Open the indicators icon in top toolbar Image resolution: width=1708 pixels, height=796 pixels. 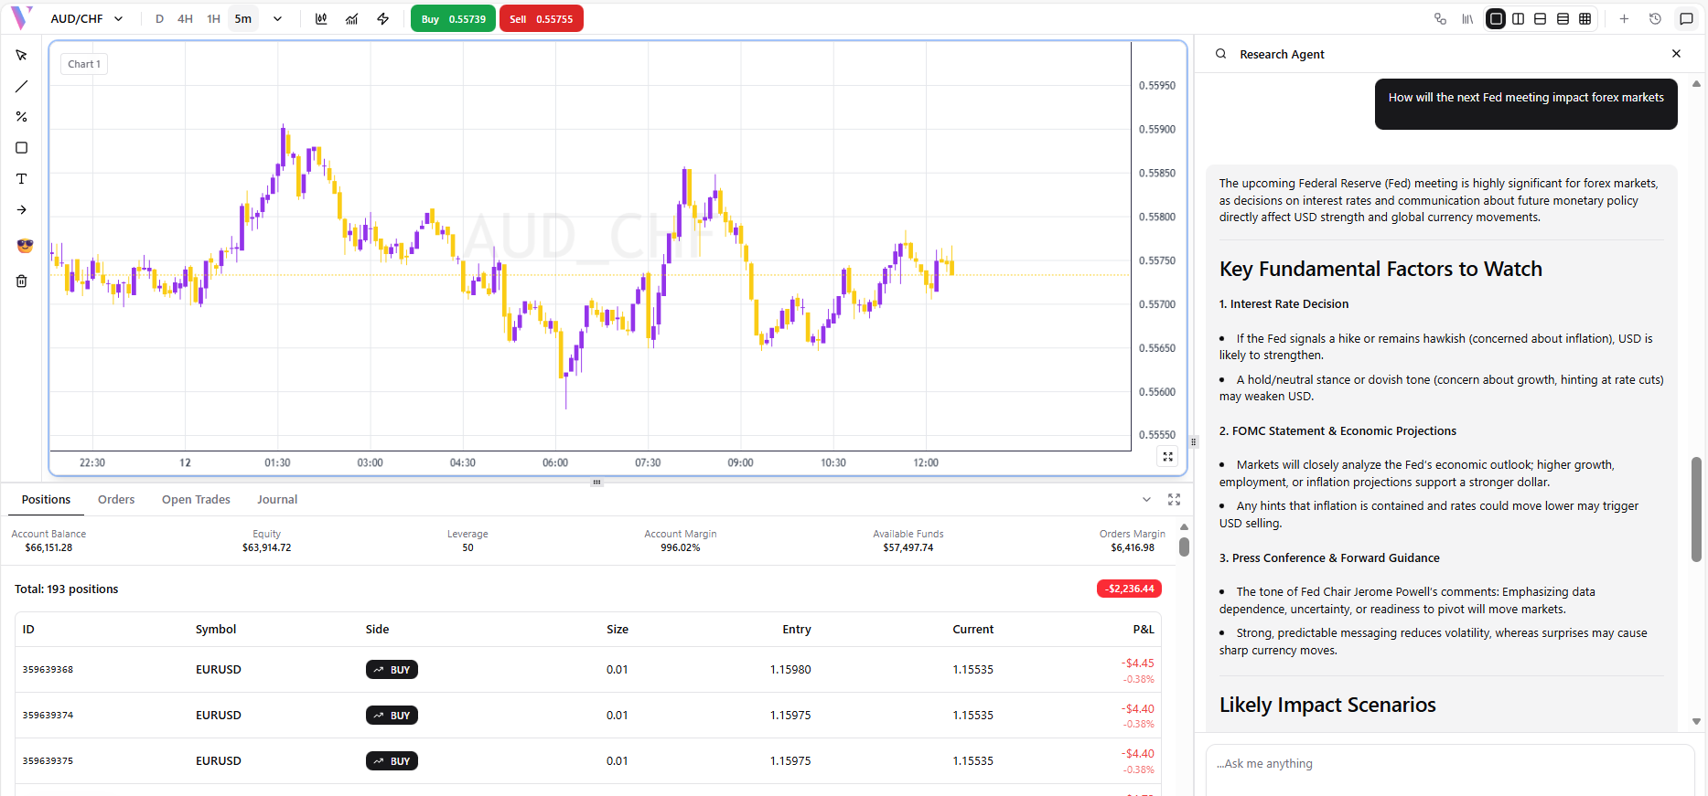351,19
